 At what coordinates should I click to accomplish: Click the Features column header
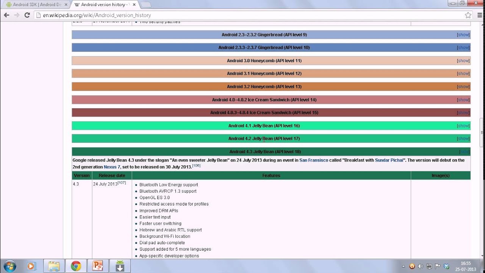(x=271, y=176)
